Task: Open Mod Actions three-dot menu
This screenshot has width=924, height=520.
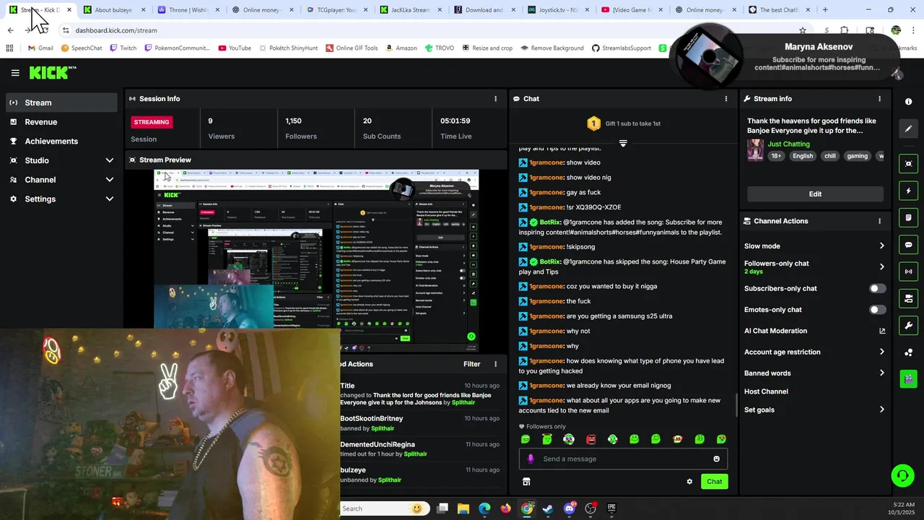Action: coord(495,364)
